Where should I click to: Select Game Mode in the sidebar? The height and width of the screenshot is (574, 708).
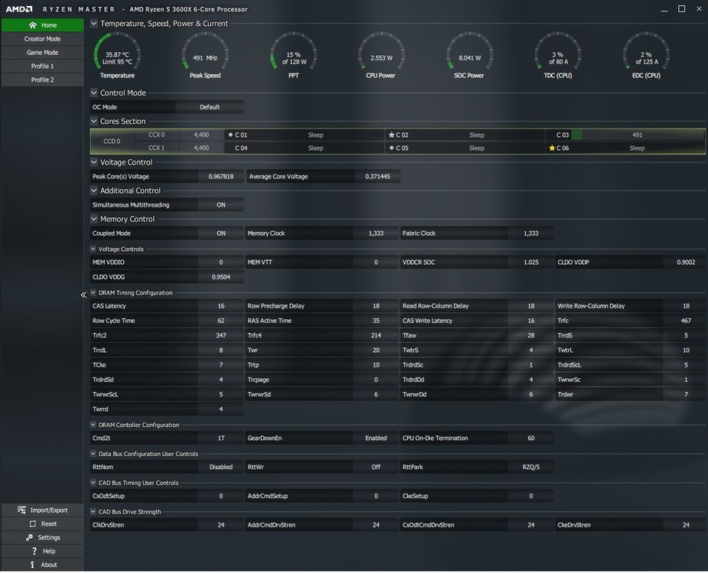(x=42, y=52)
